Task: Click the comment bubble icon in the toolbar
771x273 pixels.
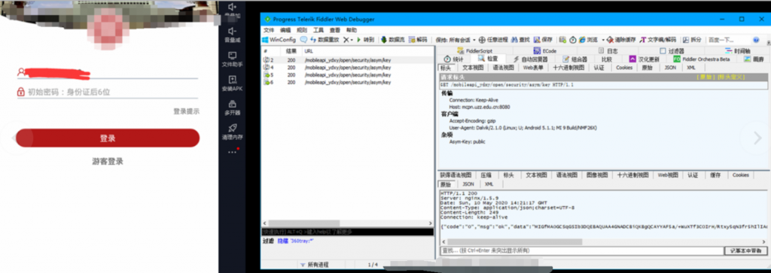Action: click(x=303, y=40)
